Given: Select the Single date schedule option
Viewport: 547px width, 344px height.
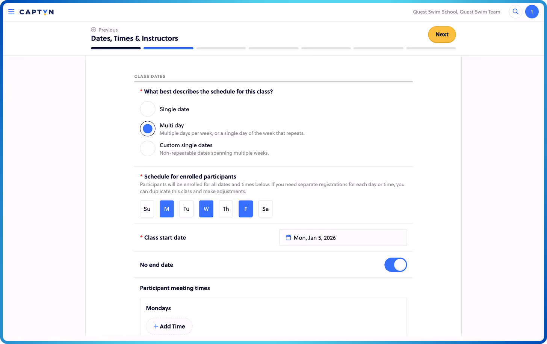Looking at the screenshot, I should point(148,109).
